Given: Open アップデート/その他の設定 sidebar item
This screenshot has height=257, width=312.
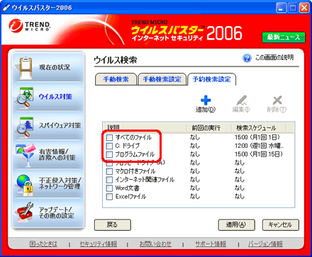Looking at the screenshot, I should click(x=48, y=212).
